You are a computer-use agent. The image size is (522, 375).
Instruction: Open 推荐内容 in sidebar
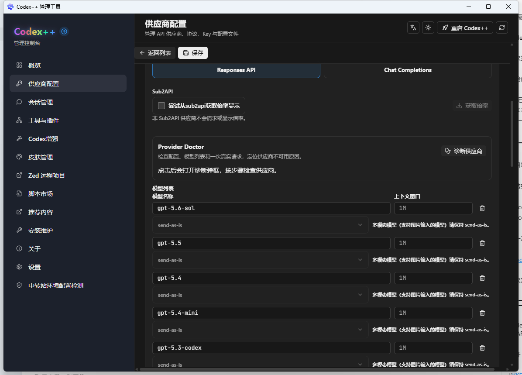[68, 212]
